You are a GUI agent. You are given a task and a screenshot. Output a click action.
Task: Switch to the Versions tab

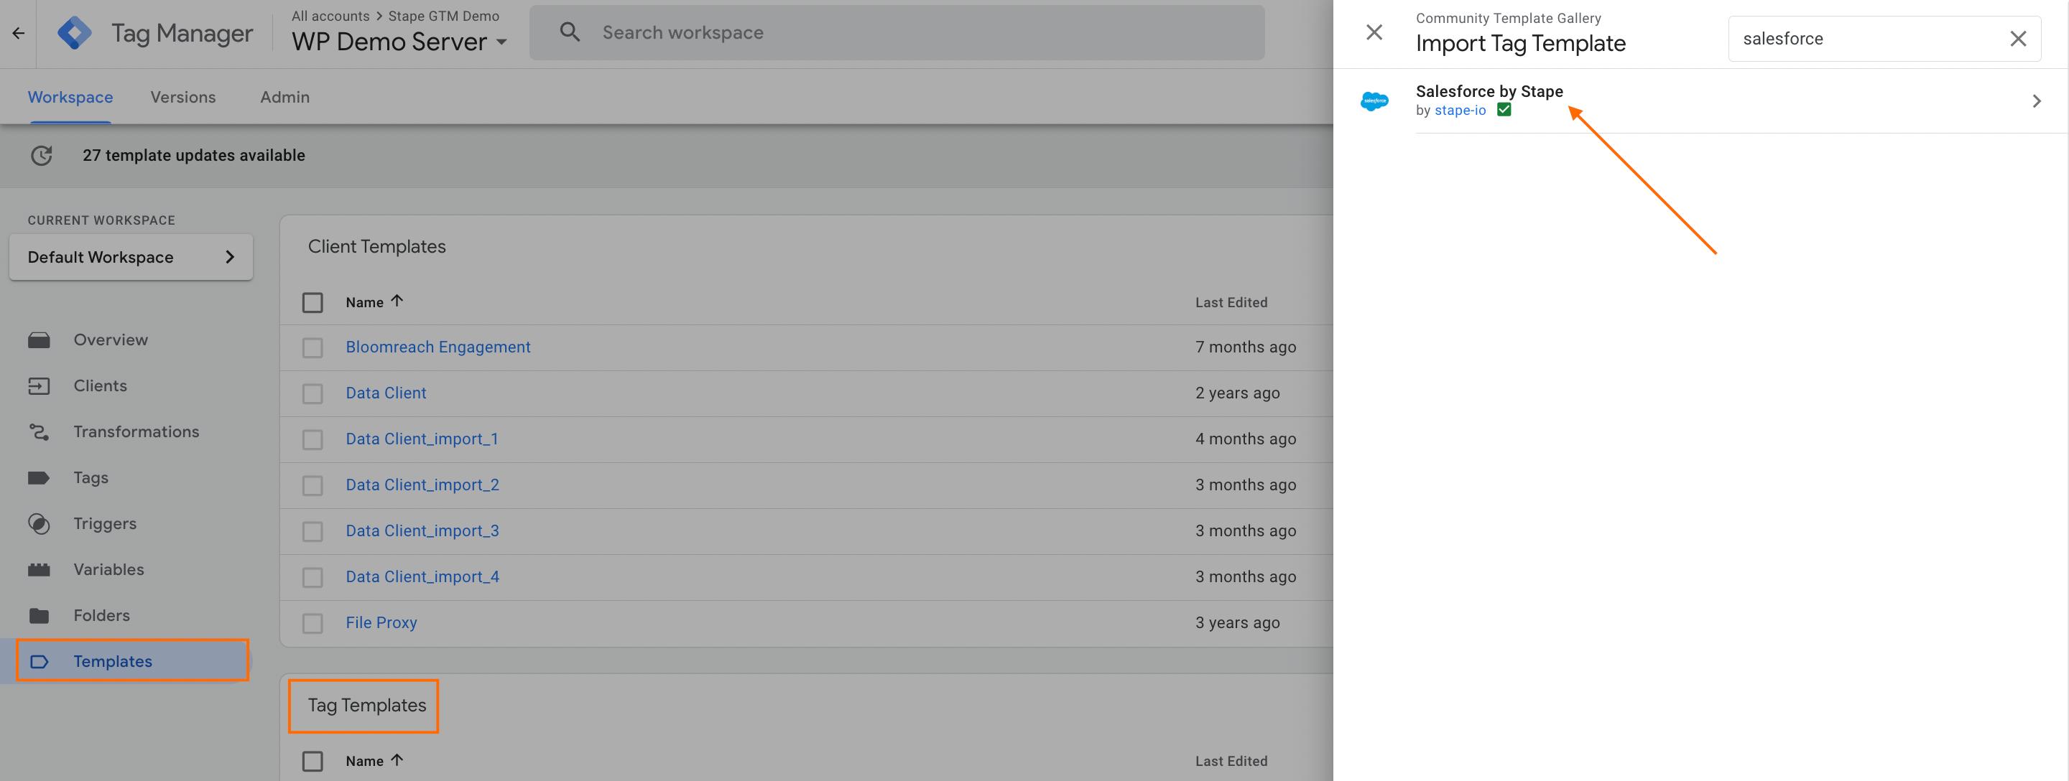183,97
